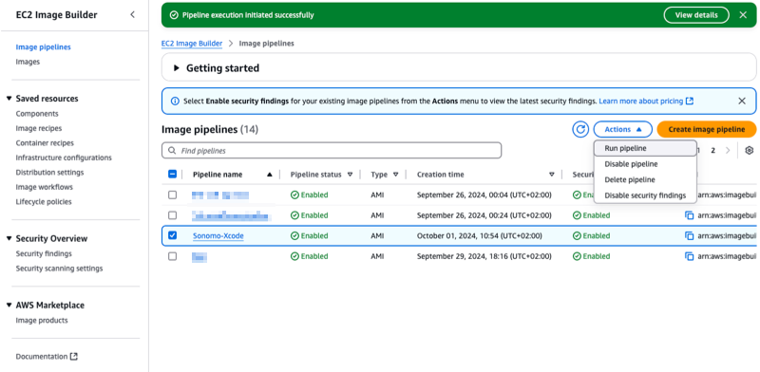Click Enabled status in Sonomo-Xcode row
The height and width of the screenshot is (372, 760).
click(310, 236)
